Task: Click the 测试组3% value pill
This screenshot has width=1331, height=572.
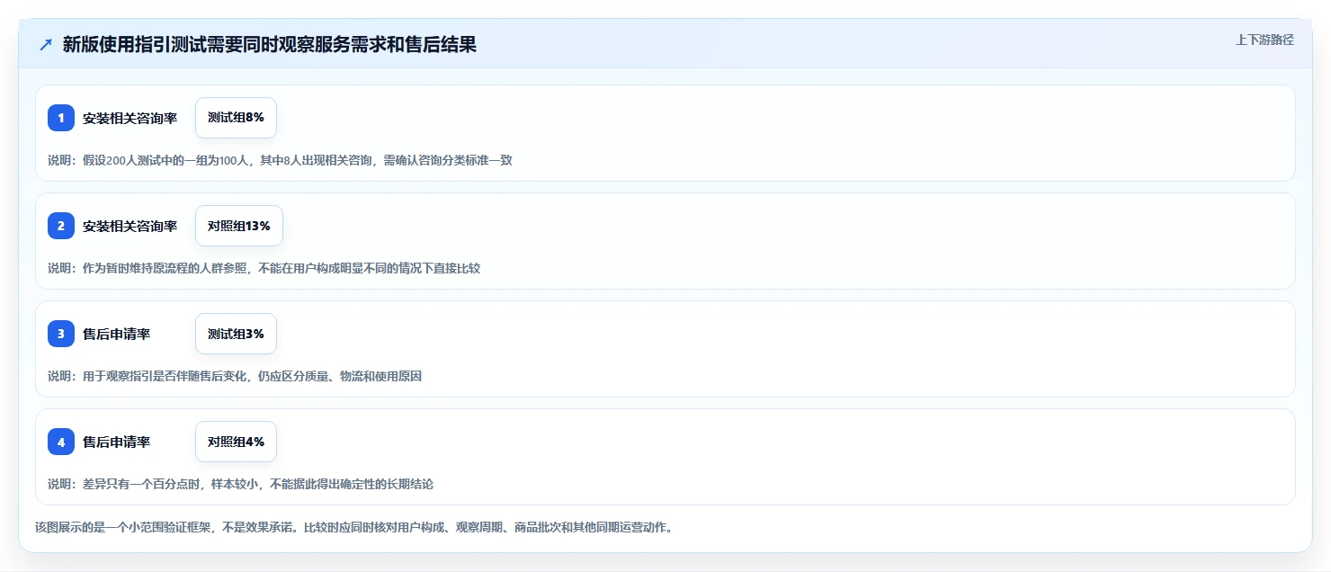Action: tap(236, 334)
